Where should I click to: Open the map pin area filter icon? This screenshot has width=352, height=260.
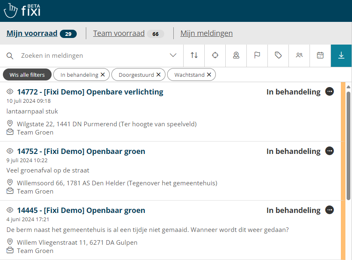tap(236, 55)
